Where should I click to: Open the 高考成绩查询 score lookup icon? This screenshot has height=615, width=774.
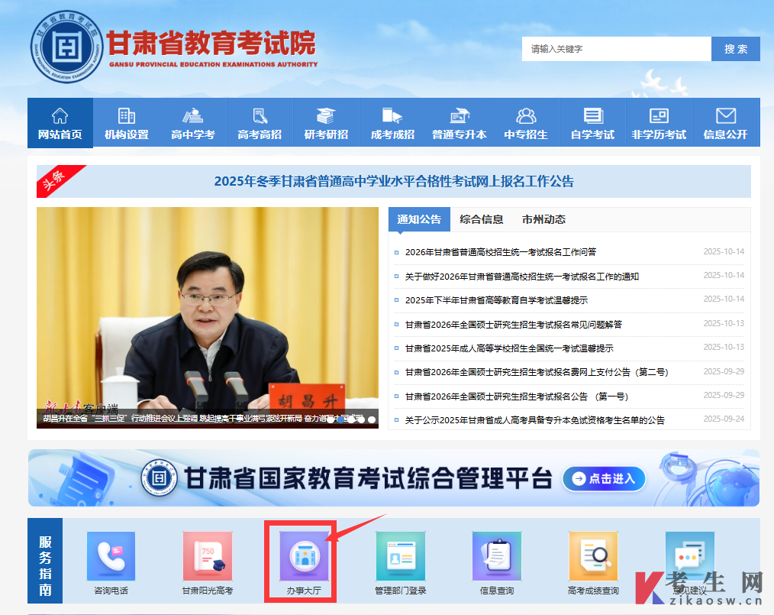[x=593, y=557]
